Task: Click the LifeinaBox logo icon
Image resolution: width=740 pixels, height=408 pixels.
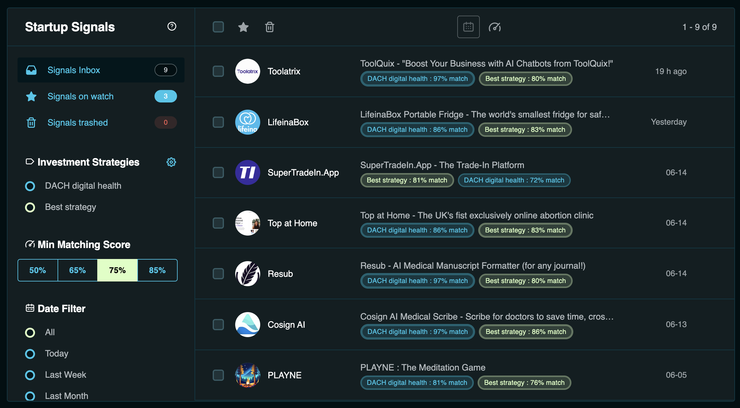Action: (x=247, y=122)
